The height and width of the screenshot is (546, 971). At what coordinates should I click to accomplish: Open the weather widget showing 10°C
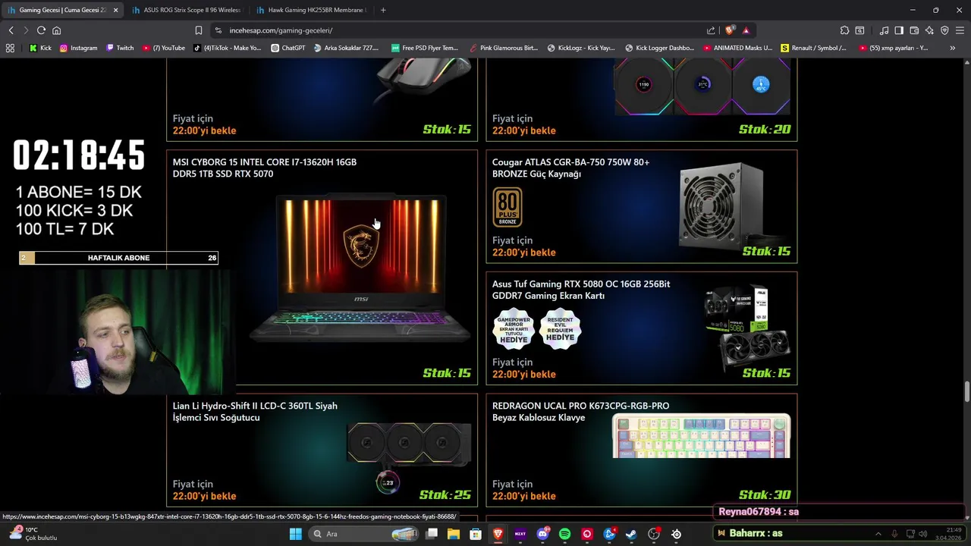tap(34, 534)
